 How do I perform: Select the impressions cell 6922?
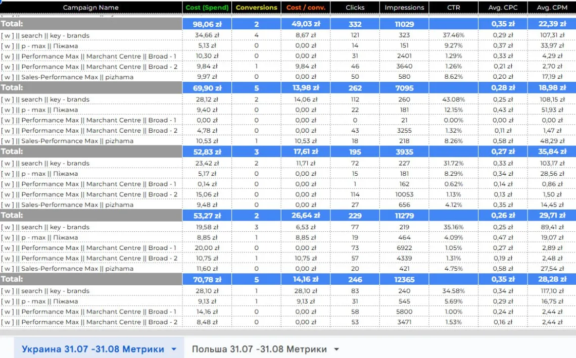404,248
